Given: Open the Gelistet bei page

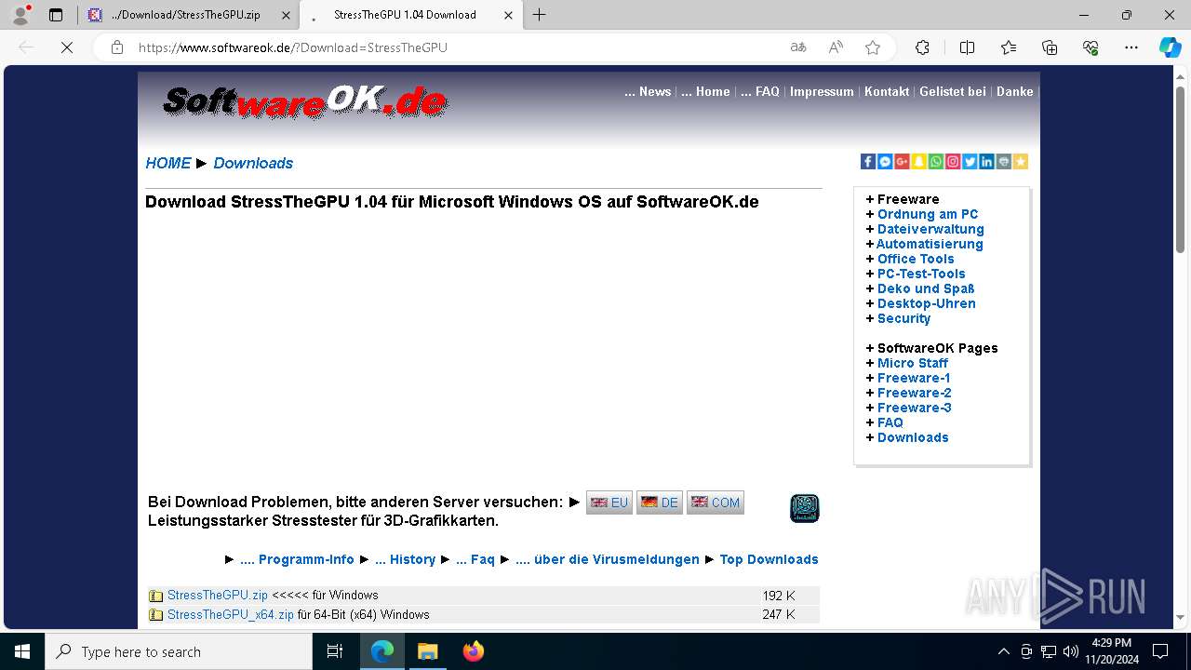Looking at the screenshot, I should [953, 91].
